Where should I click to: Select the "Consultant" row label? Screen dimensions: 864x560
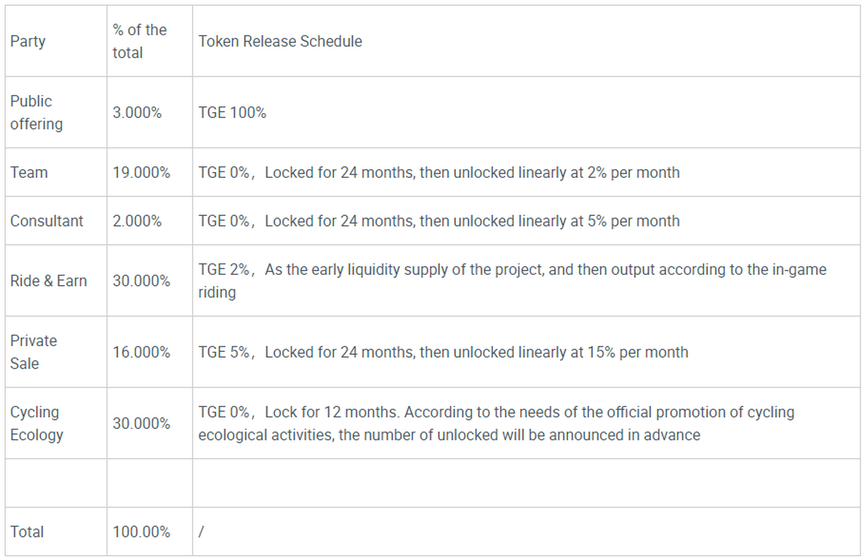tap(47, 221)
